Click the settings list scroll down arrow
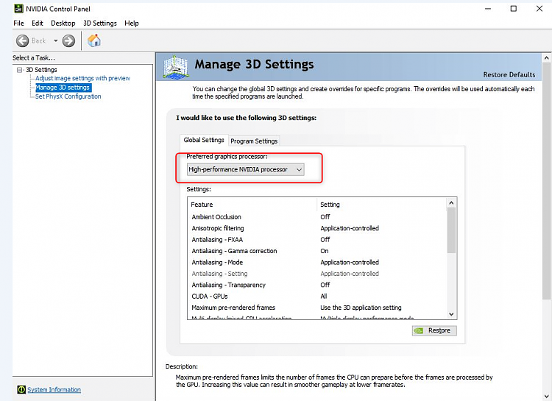 [x=451, y=314]
